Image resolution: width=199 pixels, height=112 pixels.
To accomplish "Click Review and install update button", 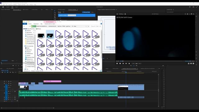I will pyautogui.click(x=72, y=15).
